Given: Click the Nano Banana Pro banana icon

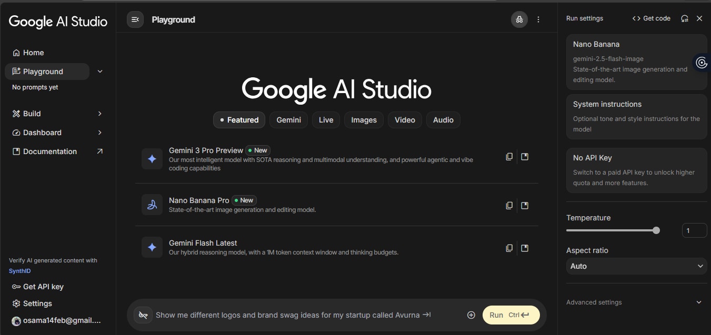Looking at the screenshot, I should click(152, 205).
